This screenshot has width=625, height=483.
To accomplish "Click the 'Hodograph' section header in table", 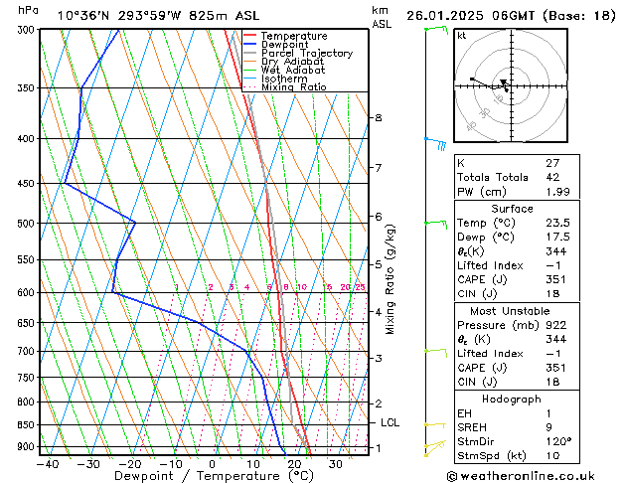I will pyautogui.click(x=512, y=400).
